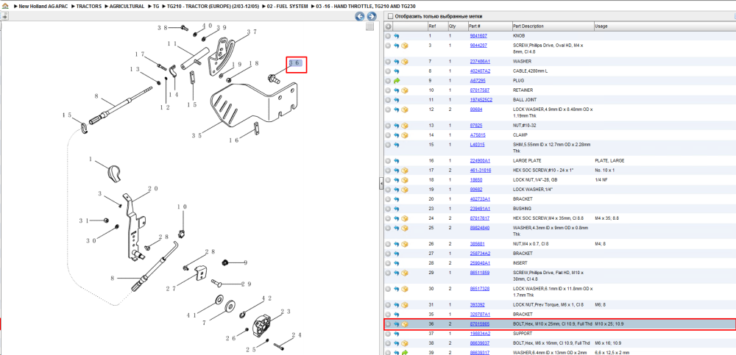The width and height of the screenshot is (736, 355).
Task: Toggle selection circle for PLUG row
Action: coord(388,81)
